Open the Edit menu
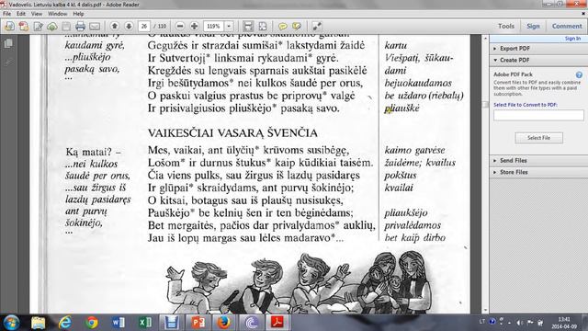Screen dimensions: 588x331 21,14
